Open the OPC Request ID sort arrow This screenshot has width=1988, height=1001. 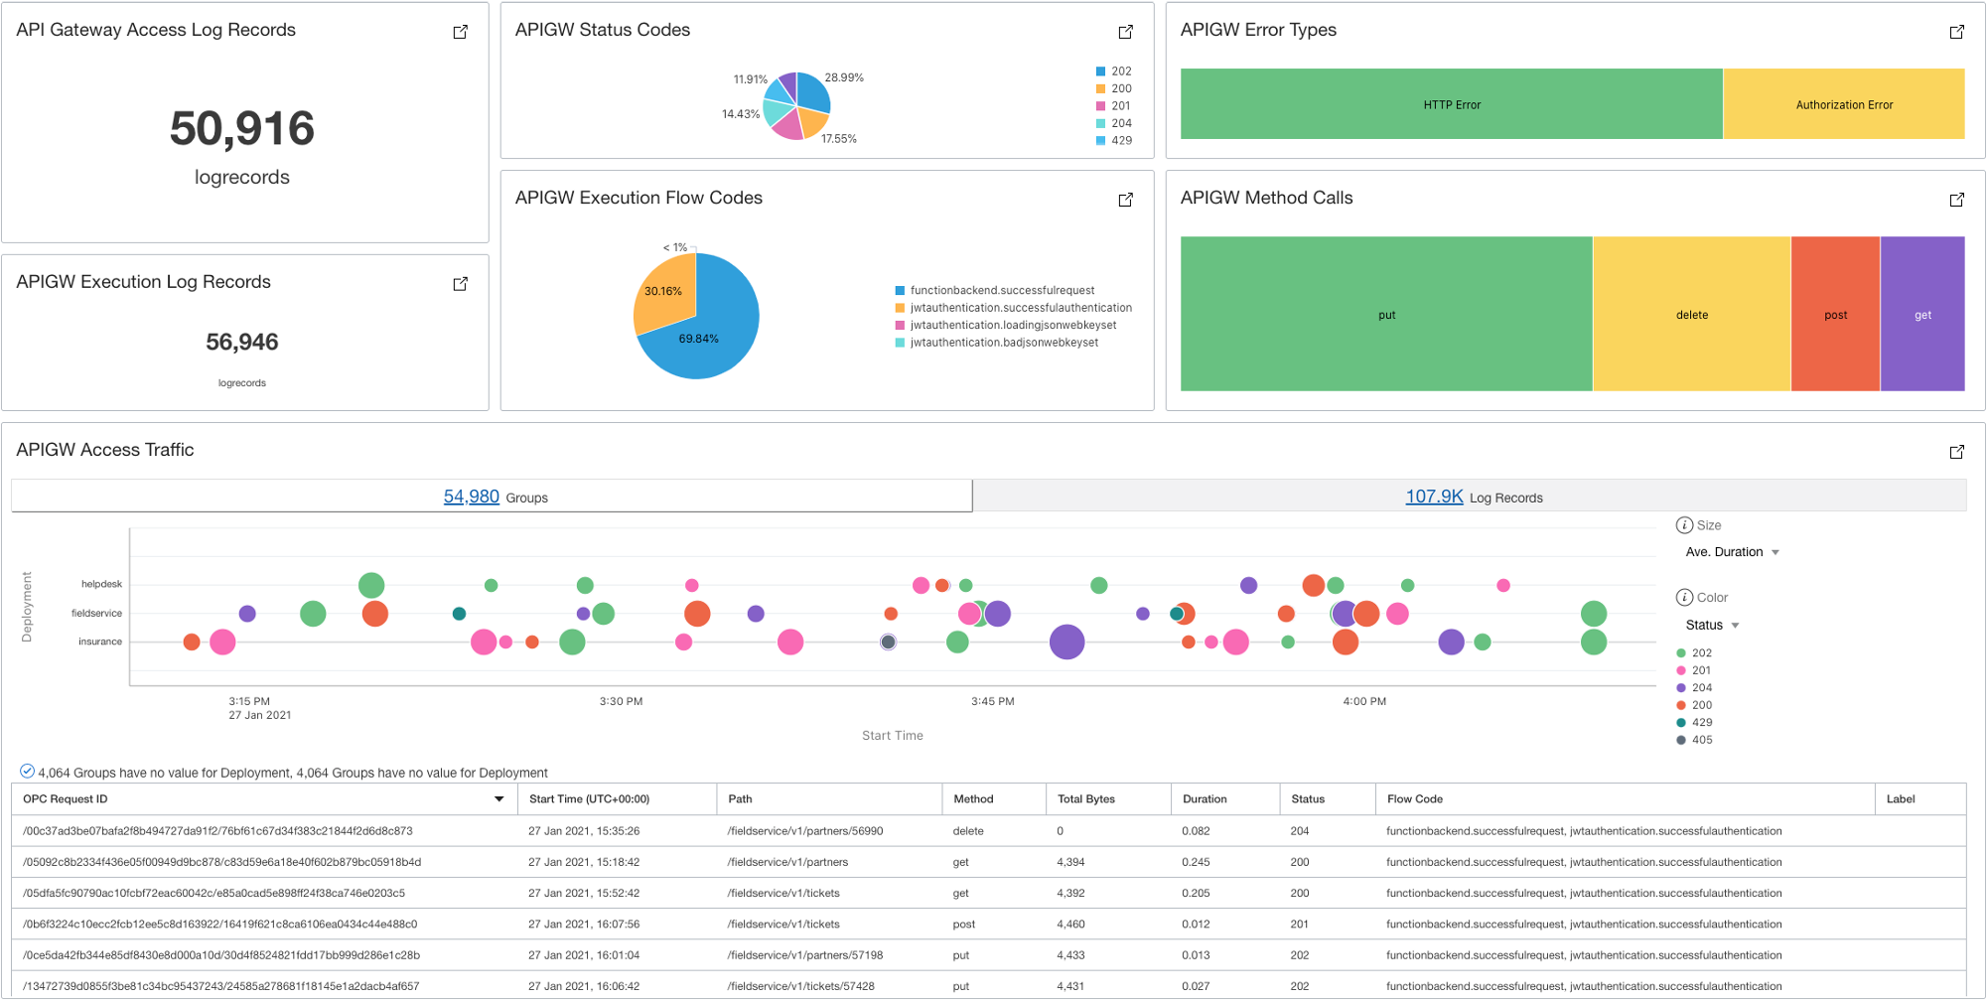tap(499, 798)
